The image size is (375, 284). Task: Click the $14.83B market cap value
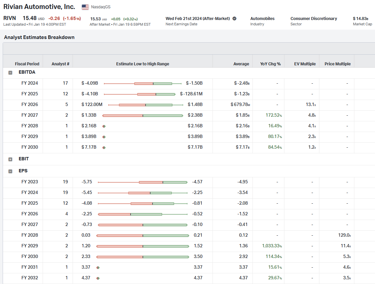tap(360, 18)
